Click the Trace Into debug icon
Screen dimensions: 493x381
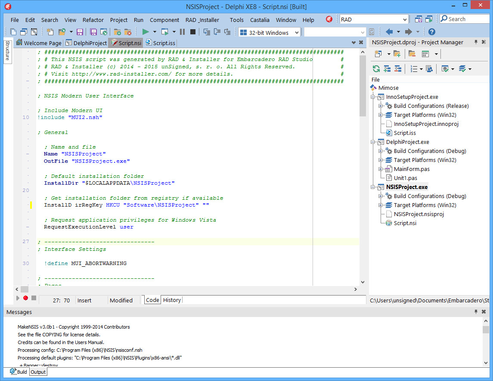pos(207,32)
